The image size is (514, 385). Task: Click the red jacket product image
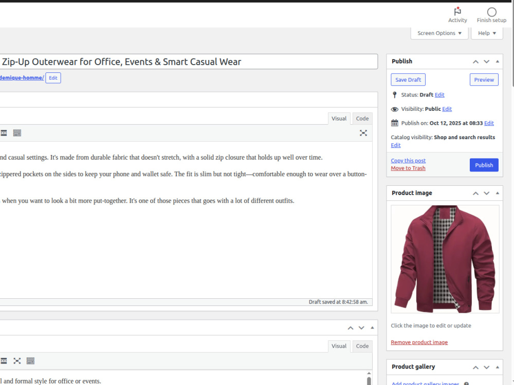pyautogui.click(x=445, y=259)
